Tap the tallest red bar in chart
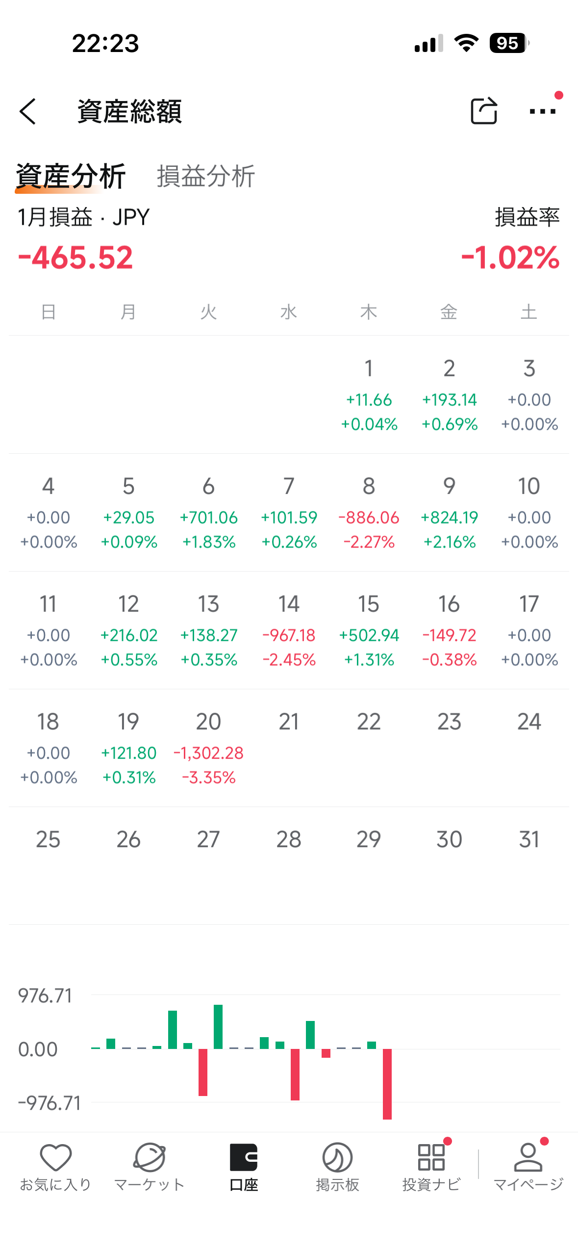This screenshot has width=578, height=1254. (x=387, y=1083)
